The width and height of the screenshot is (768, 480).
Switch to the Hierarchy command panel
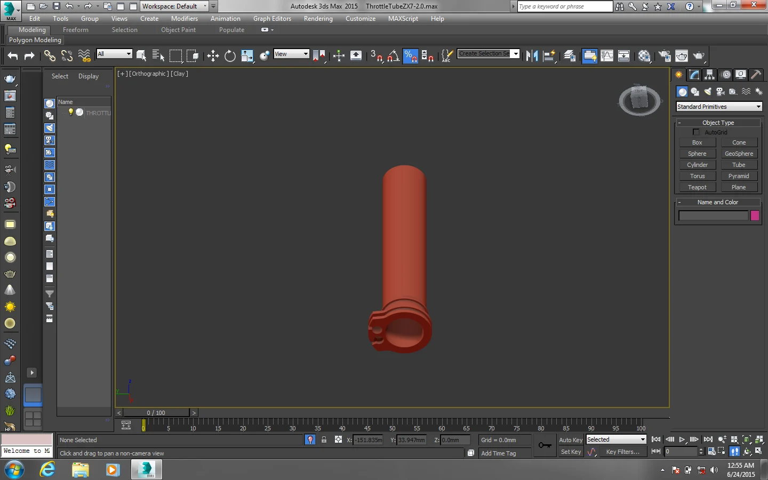709,75
